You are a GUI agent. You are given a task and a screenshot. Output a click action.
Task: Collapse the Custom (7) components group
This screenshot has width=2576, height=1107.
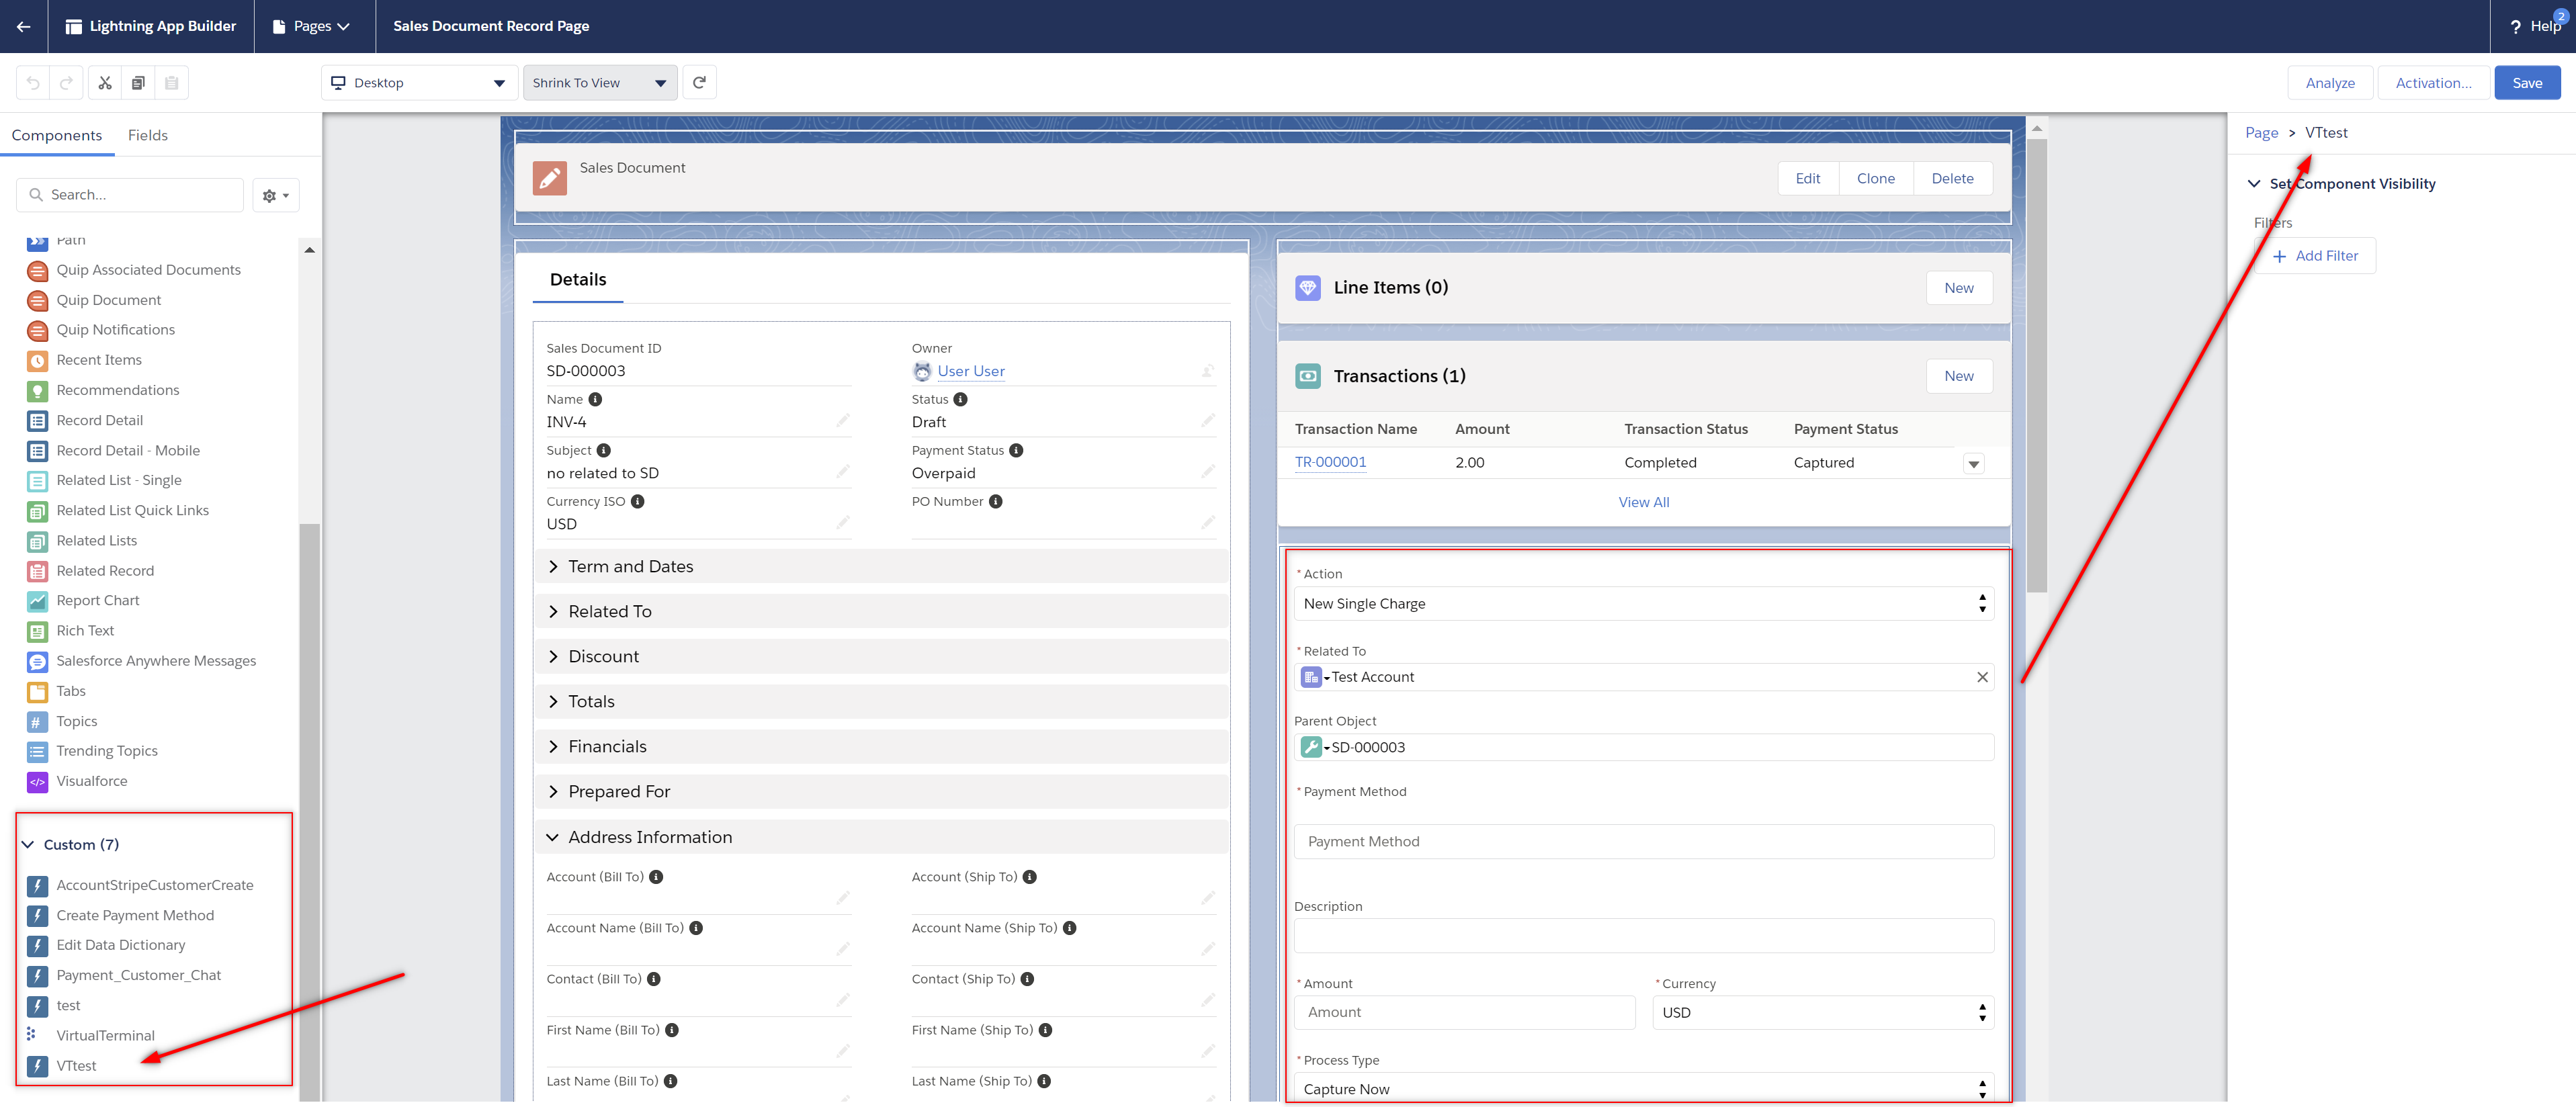pyautogui.click(x=70, y=845)
